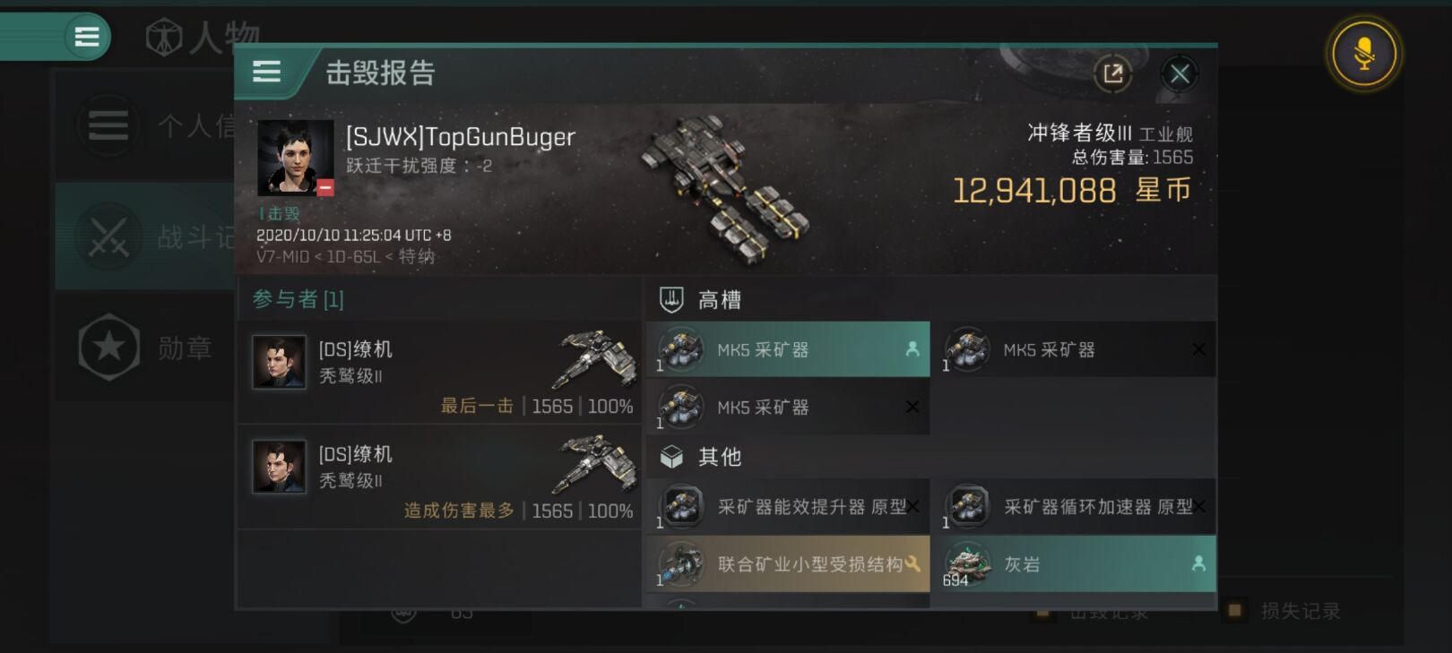Open the share/export kill report icon
This screenshot has width=1452, height=653.
(x=1112, y=73)
